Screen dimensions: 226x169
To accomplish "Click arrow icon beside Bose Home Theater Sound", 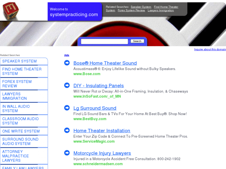I will (x=67, y=63).
